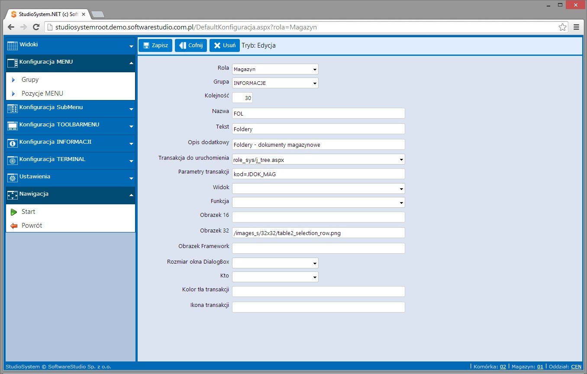Click the Konfiguracja SubMenu icon
Screen dimensions: 587x374
pos(13,109)
